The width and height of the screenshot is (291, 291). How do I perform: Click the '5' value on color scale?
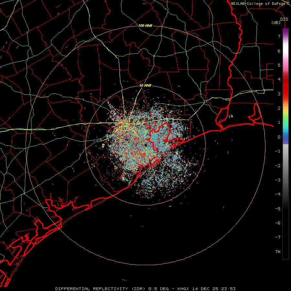click(x=279, y=65)
